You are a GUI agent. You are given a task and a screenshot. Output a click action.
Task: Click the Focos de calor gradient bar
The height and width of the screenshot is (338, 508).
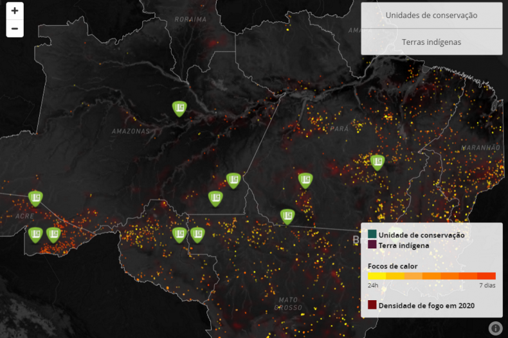(431, 276)
